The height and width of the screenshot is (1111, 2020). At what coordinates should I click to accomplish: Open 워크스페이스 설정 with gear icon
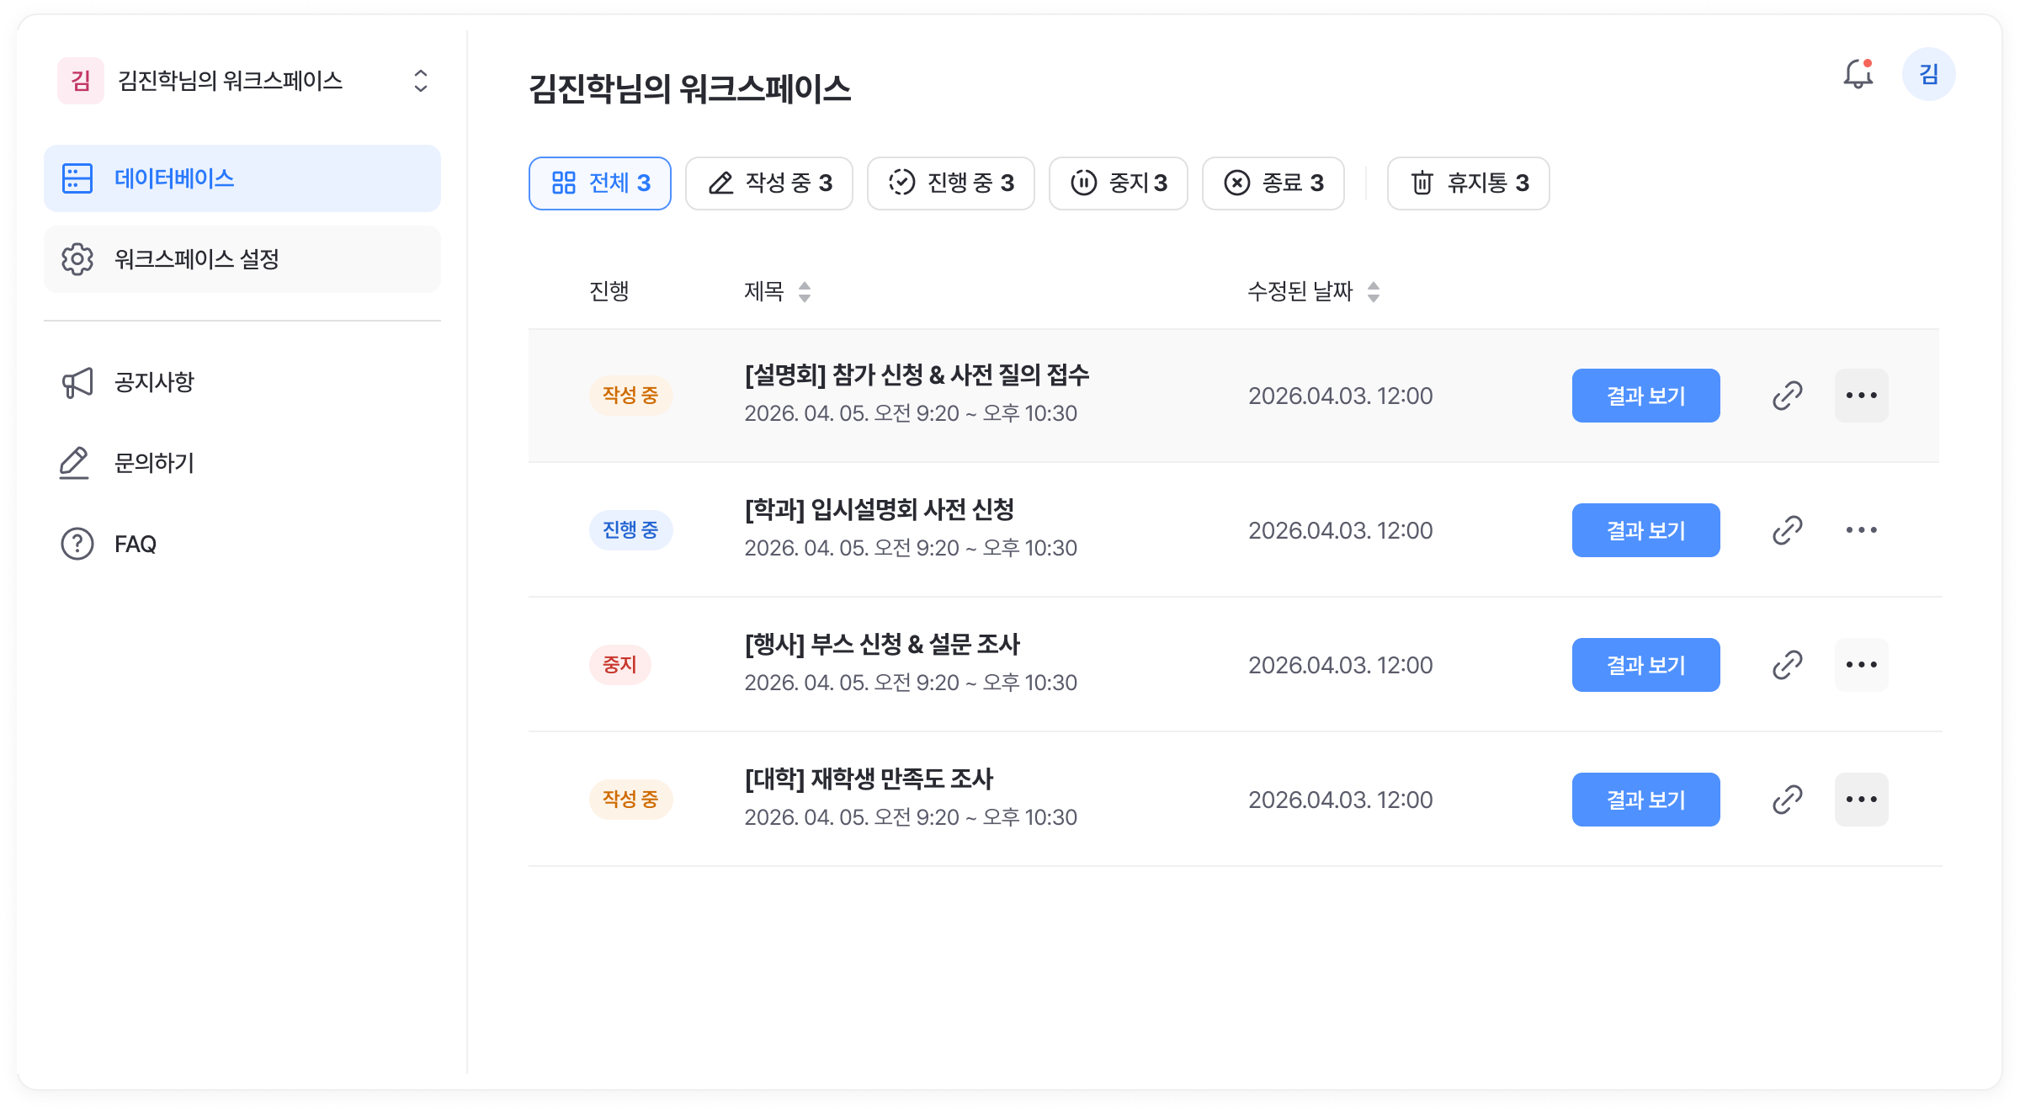(242, 259)
